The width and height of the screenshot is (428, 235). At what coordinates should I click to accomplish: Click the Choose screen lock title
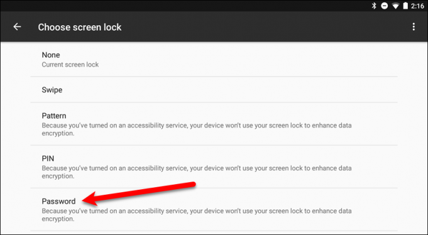pyautogui.click(x=80, y=27)
